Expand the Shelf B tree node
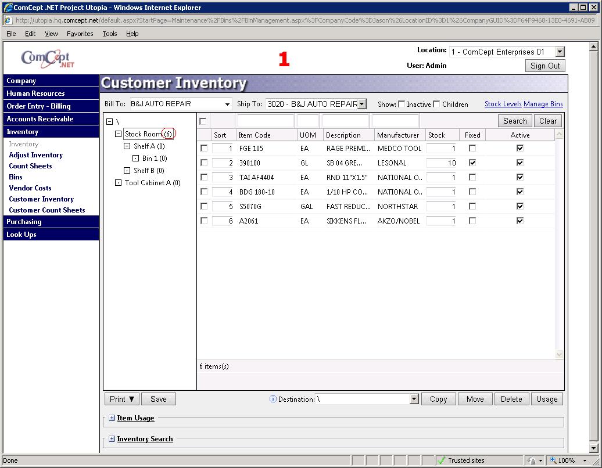Screen dimensions: 602x468 [x=127, y=171]
